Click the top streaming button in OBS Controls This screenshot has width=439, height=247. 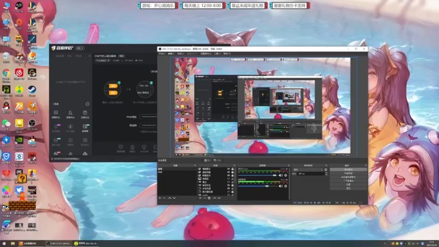[348, 170]
